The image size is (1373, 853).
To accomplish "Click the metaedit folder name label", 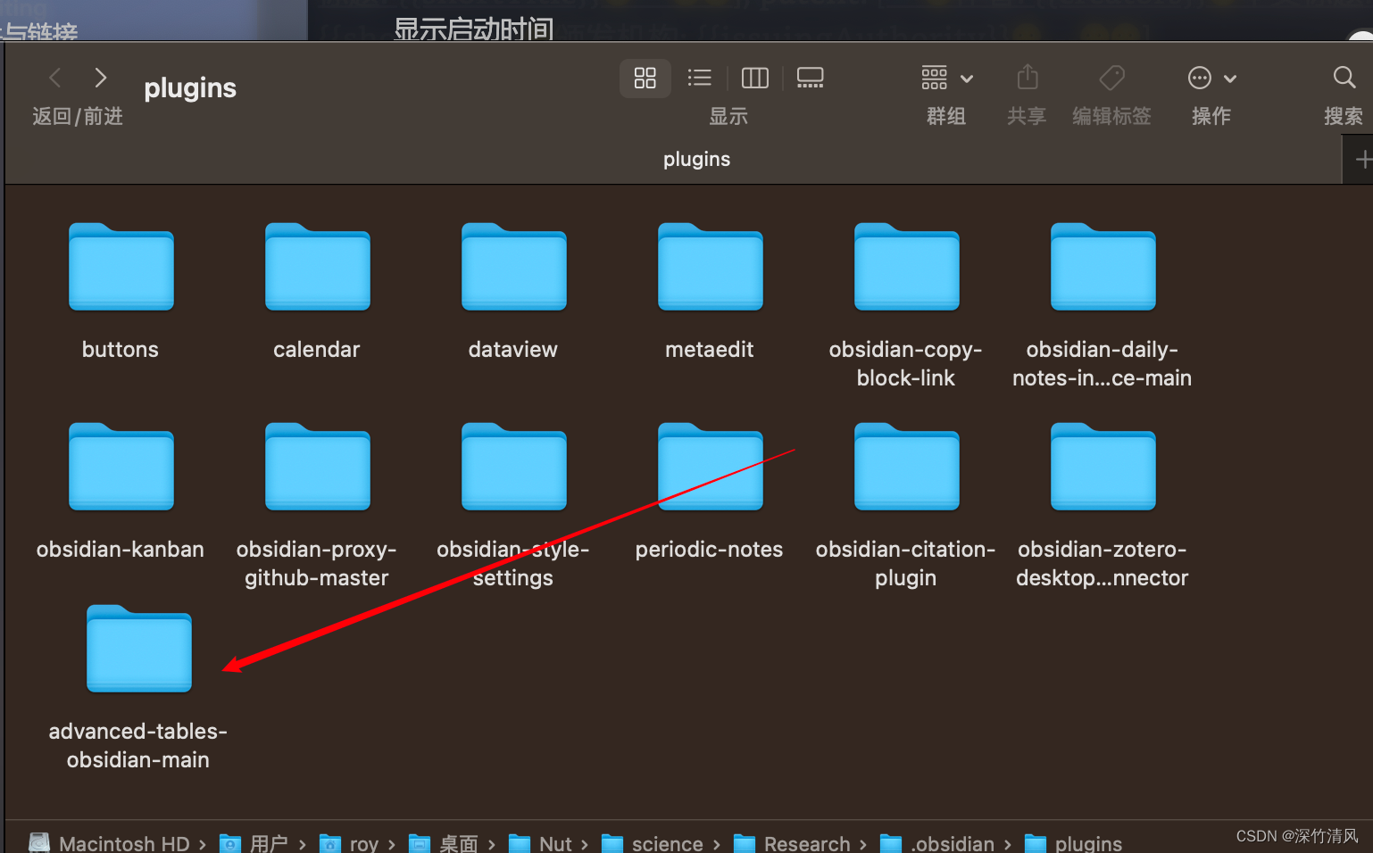I will [x=710, y=350].
